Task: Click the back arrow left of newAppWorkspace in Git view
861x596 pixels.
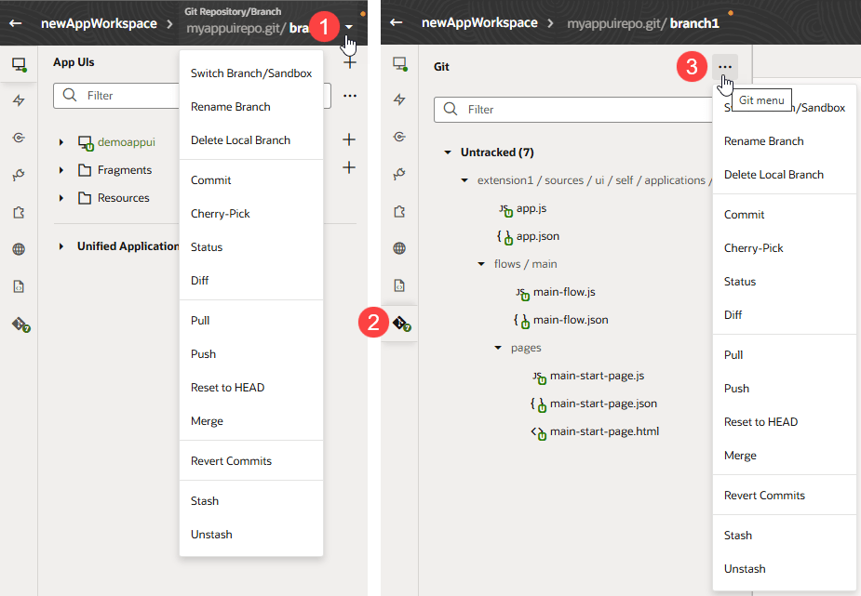Action: [x=397, y=22]
